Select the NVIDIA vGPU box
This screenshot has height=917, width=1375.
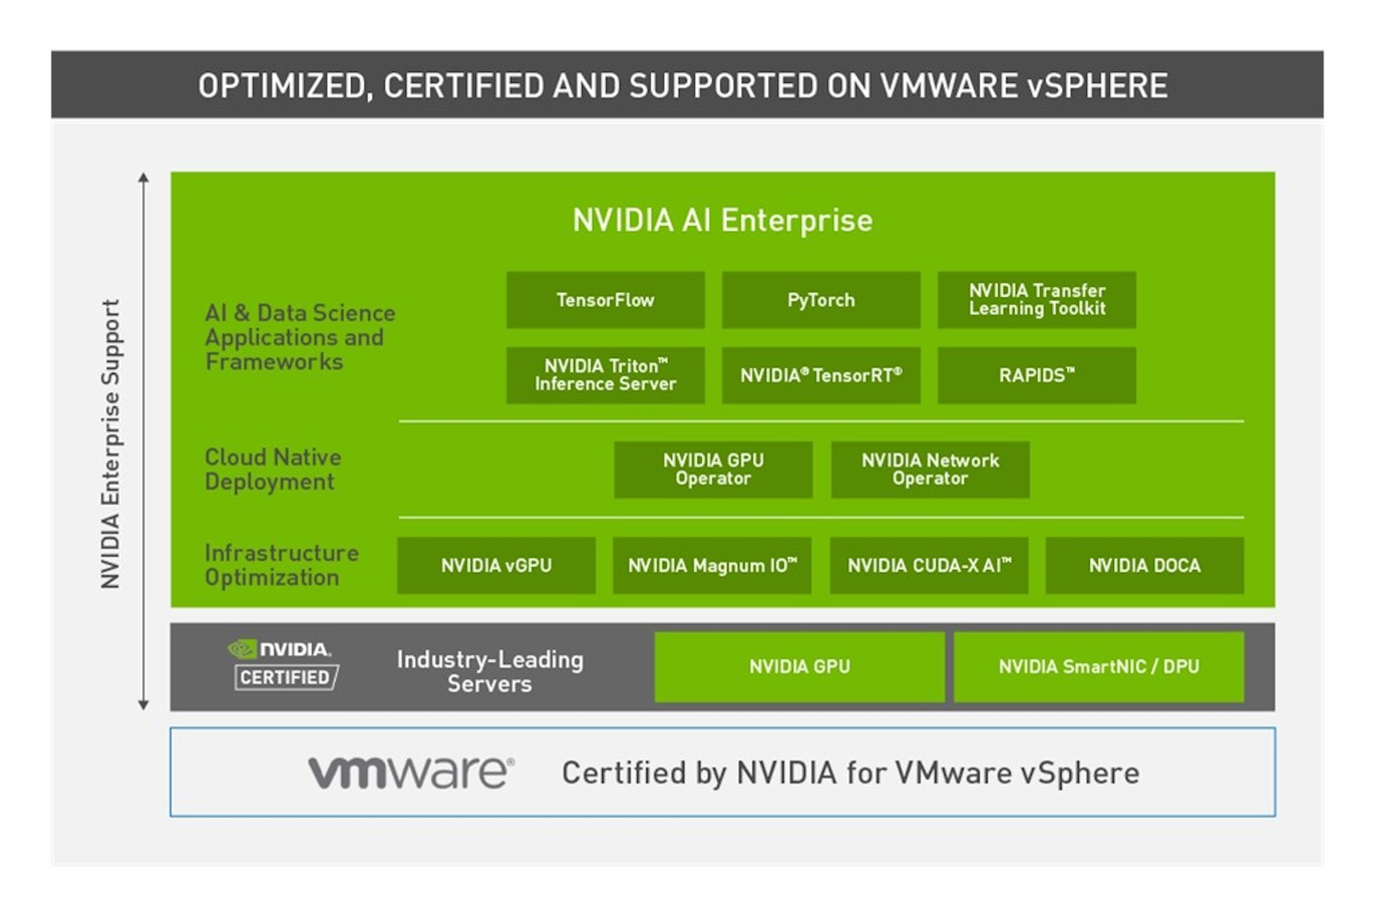(496, 565)
